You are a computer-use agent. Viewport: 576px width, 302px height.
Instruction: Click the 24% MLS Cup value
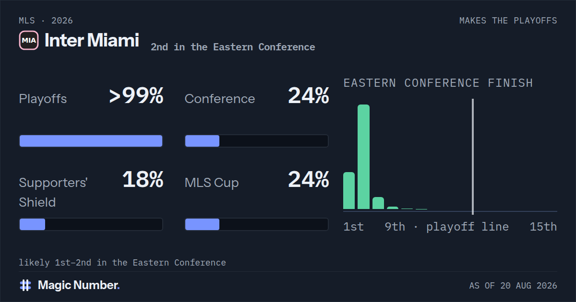pyautogui.click(x=309, y=180)
